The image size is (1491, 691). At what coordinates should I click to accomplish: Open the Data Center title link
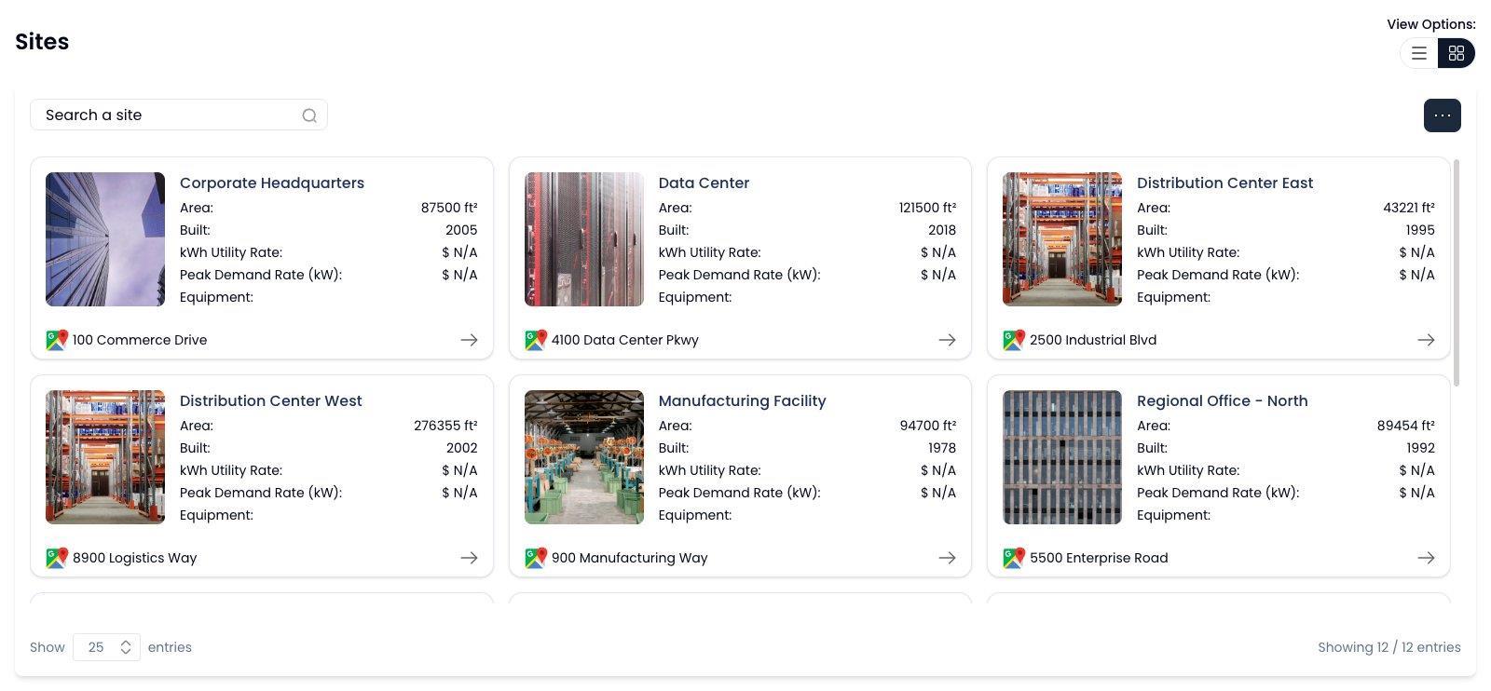point(704,183)
